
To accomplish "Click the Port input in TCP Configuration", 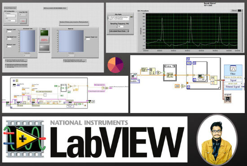I will tap(12, 21).
